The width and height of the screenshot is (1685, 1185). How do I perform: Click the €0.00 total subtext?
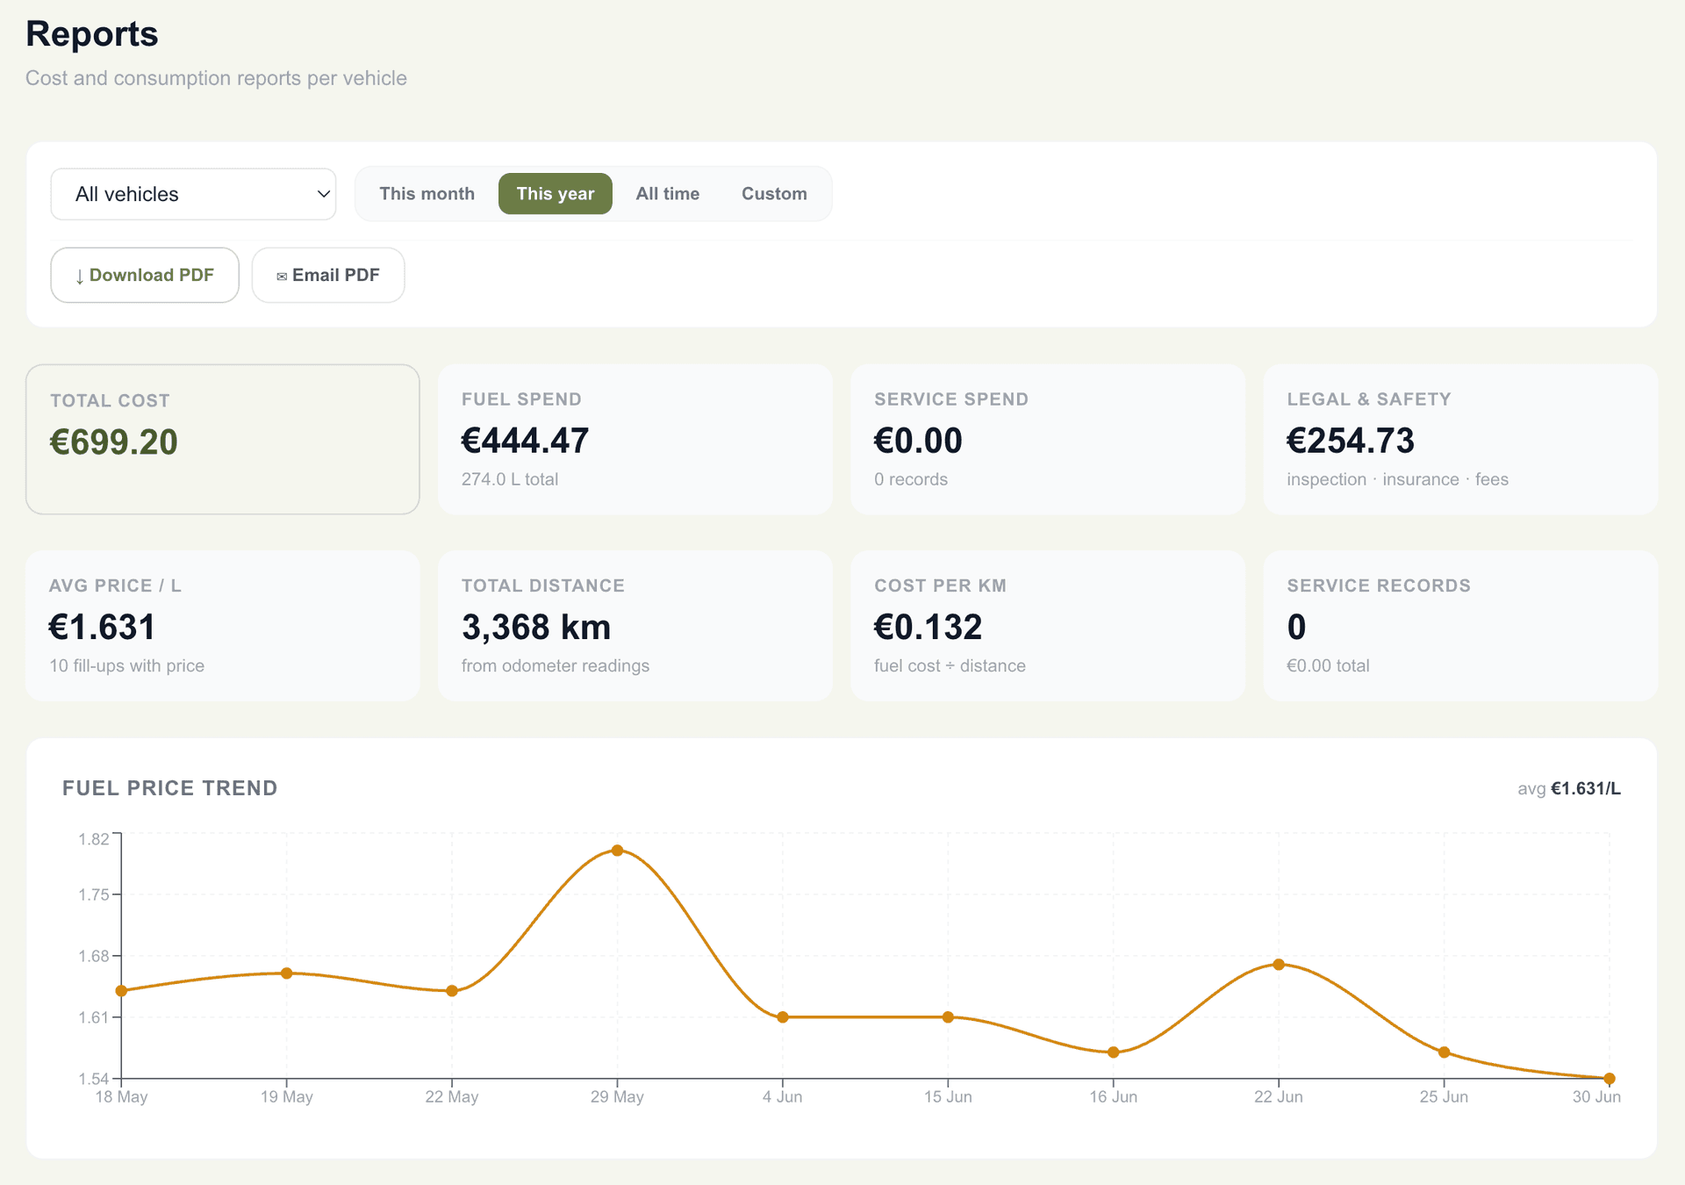coord(1328,665)
